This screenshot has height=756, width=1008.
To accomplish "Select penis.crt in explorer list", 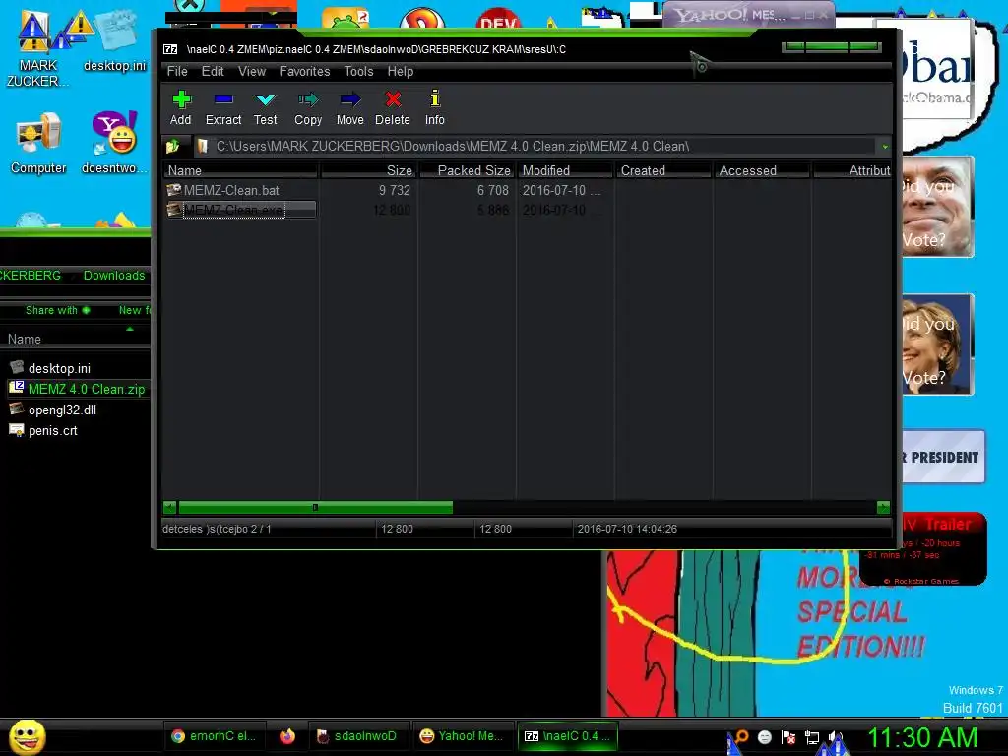I will tap(53, 431).
